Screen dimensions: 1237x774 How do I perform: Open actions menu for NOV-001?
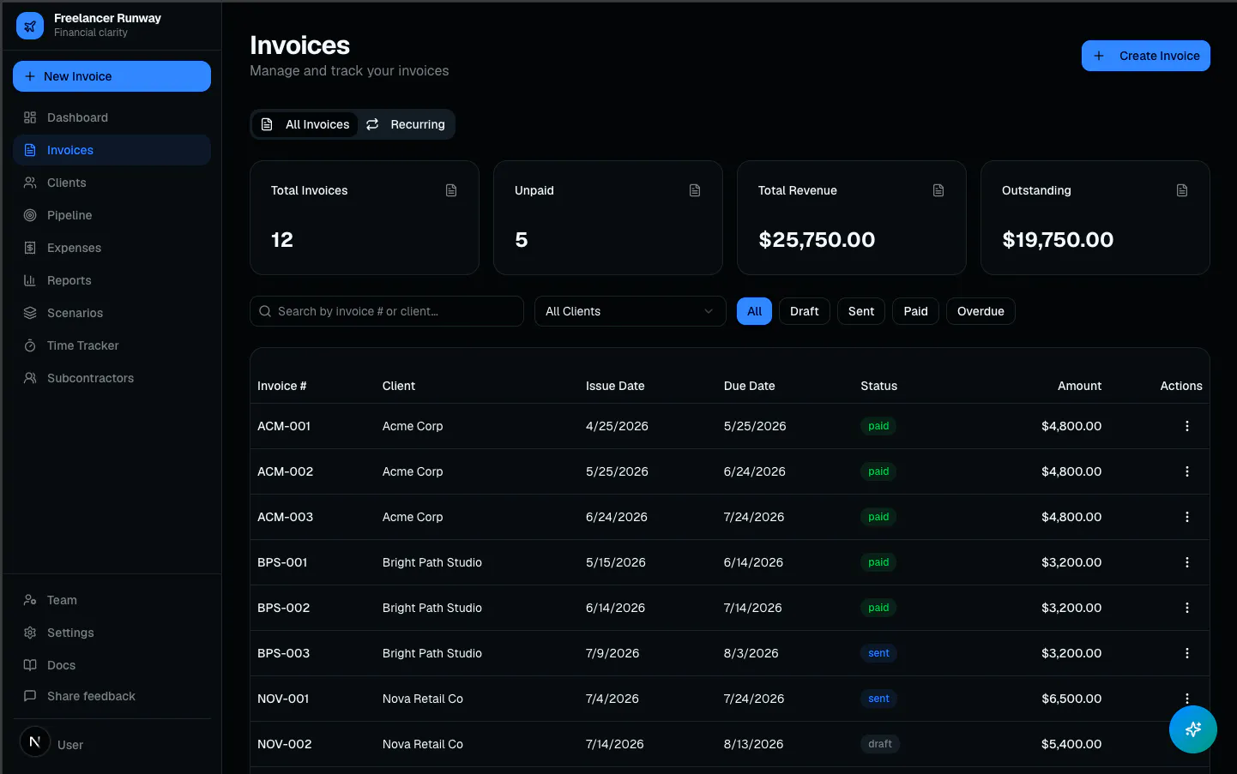pyautogui.click(x=1187, y=698)
